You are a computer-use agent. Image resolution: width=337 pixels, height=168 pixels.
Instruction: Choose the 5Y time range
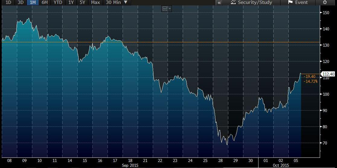[82, 2]
